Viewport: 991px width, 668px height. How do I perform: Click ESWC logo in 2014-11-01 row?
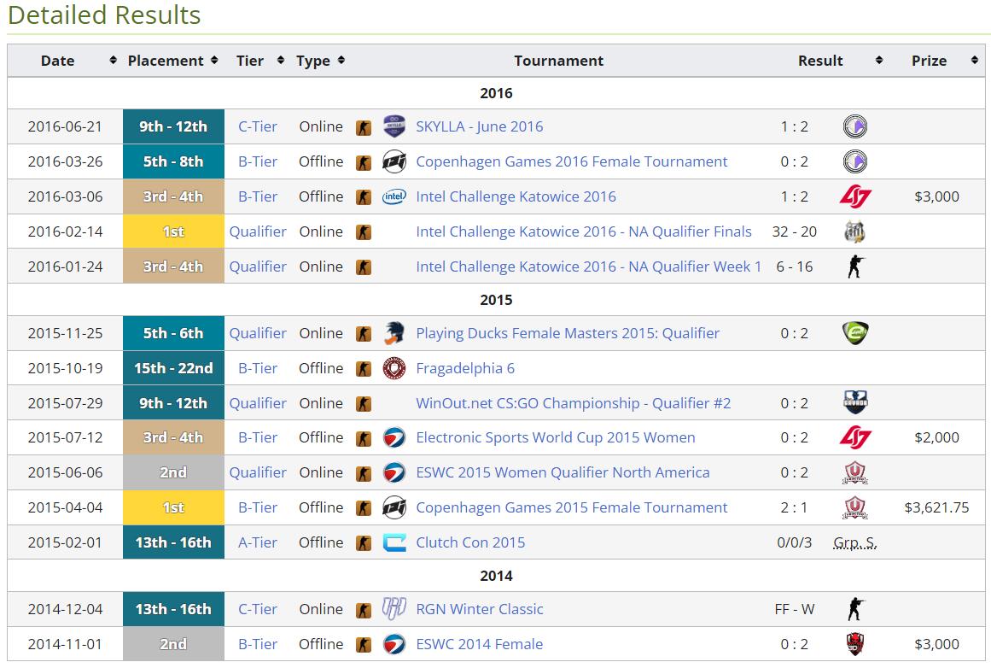click(394, 644)
